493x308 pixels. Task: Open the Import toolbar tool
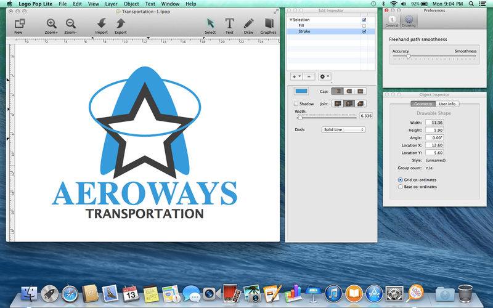pyautogui.click(x=101, y=23)
